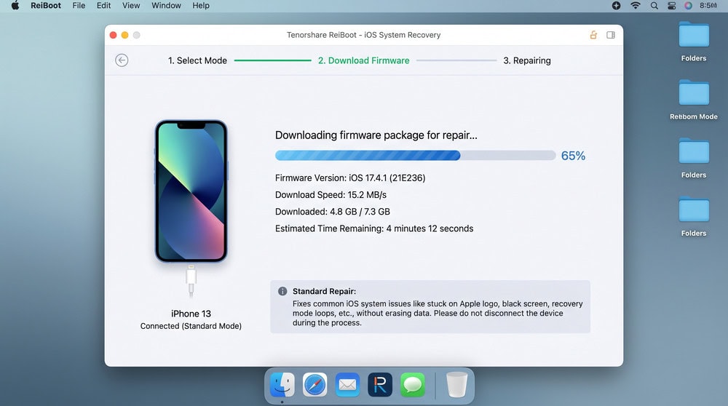
Task: Click the menu bar clock
Action: pos(708,6)
